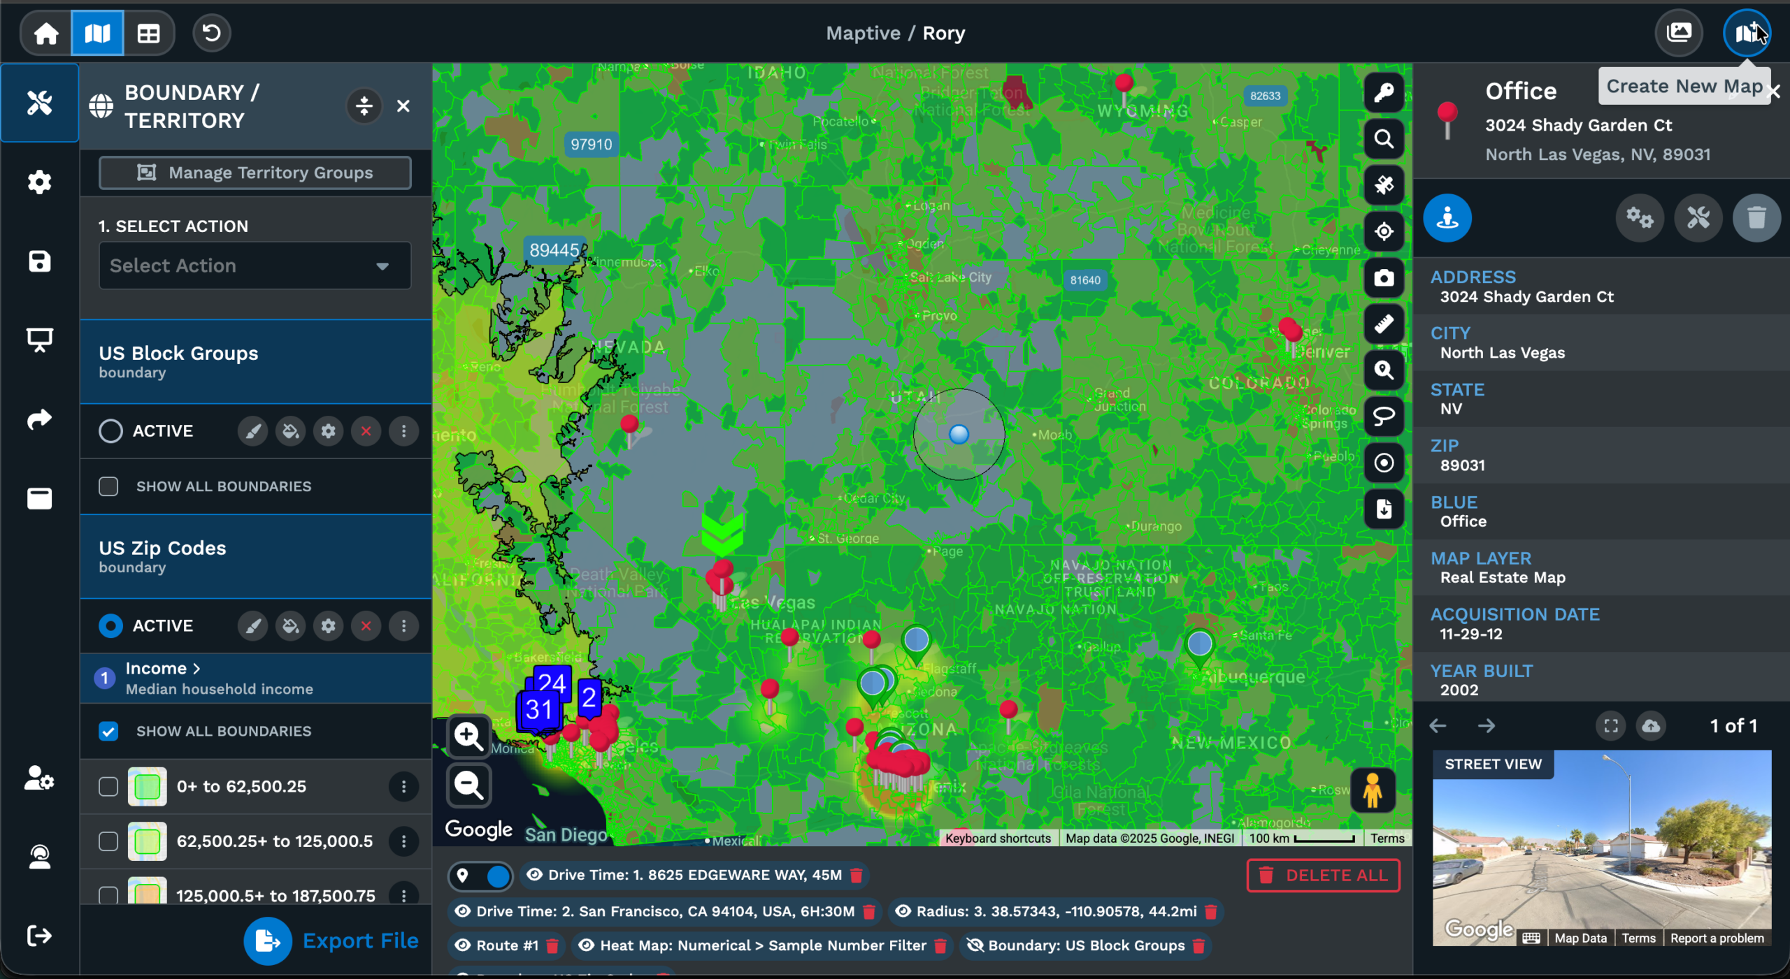1790x979 pixels.
Task: Select the ruler measure distance tool
Action: coord(1384,324)
